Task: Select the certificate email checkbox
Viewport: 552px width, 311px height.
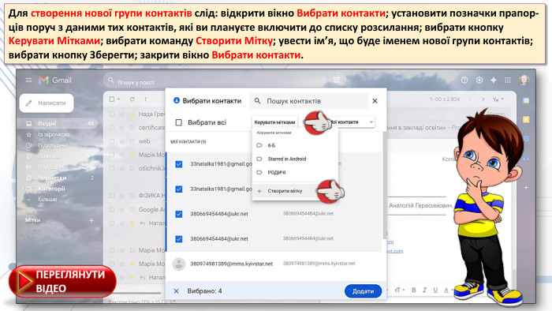Action: click(112, 128)
